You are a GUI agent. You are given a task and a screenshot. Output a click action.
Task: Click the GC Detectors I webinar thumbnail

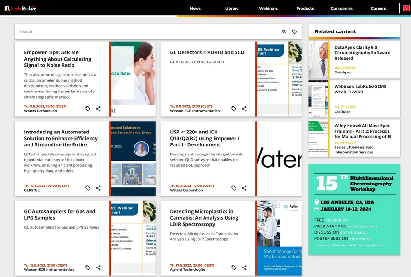tap(279, 79)
